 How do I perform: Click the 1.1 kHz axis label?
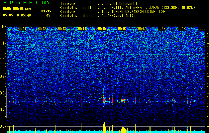click(3, 43)
